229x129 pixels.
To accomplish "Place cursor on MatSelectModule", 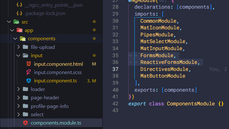I will point(163,42).
